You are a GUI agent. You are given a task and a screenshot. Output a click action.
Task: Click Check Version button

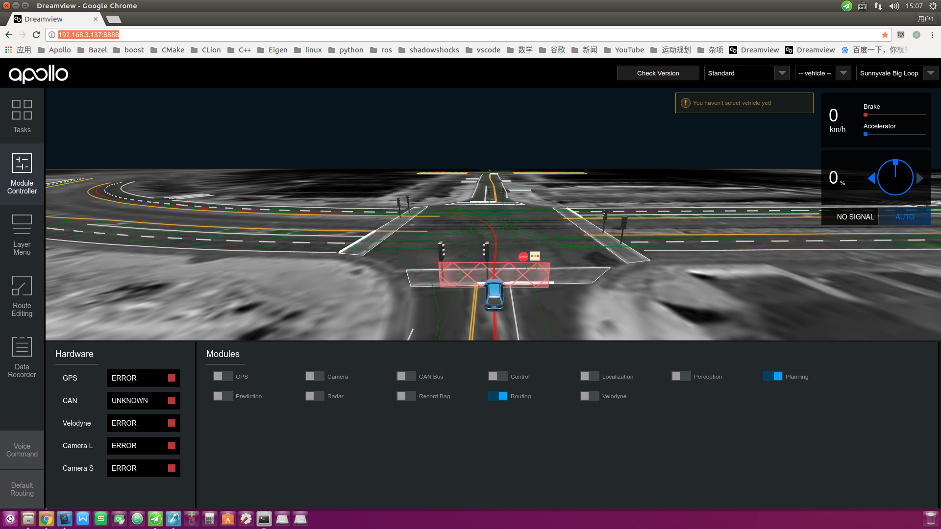pyautogui.click(x=658, y=73)
